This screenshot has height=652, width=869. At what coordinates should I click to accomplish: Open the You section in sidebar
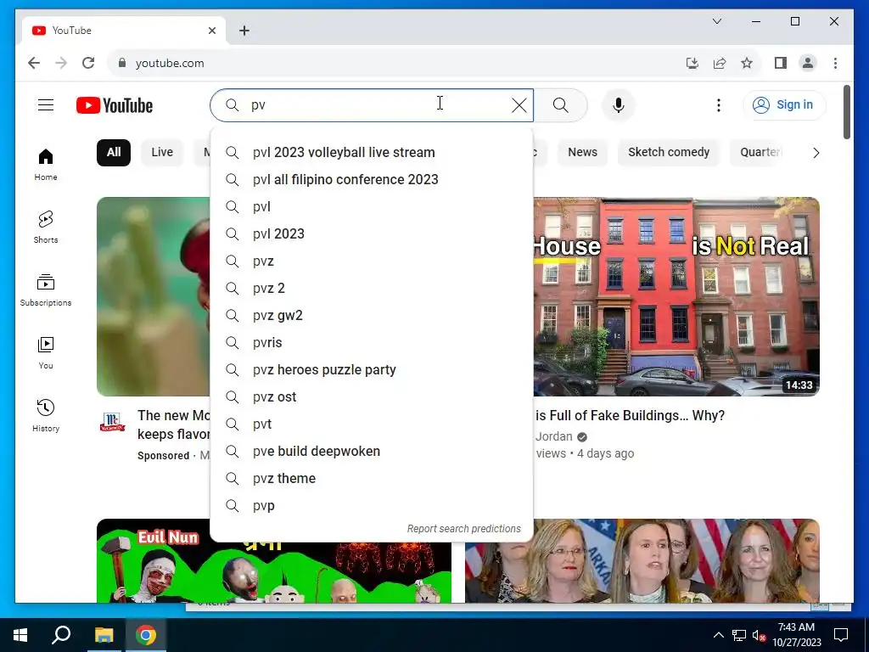[x=46, y=353]
